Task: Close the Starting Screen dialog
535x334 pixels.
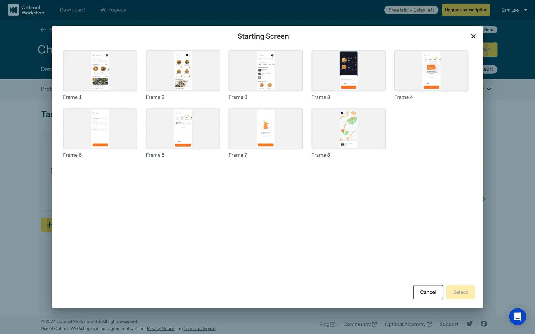Action: point(473,36)
